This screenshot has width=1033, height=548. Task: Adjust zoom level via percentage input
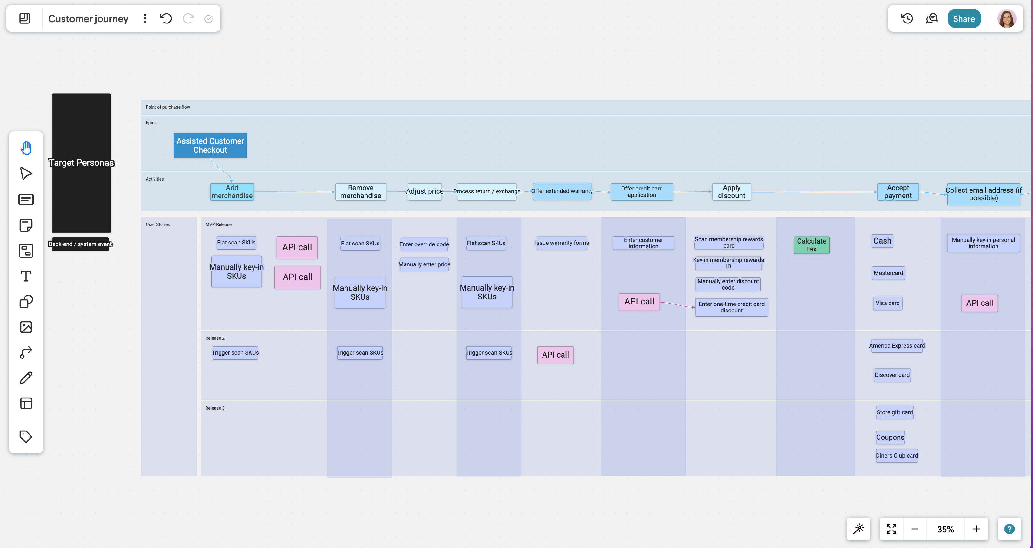point(945,528)
